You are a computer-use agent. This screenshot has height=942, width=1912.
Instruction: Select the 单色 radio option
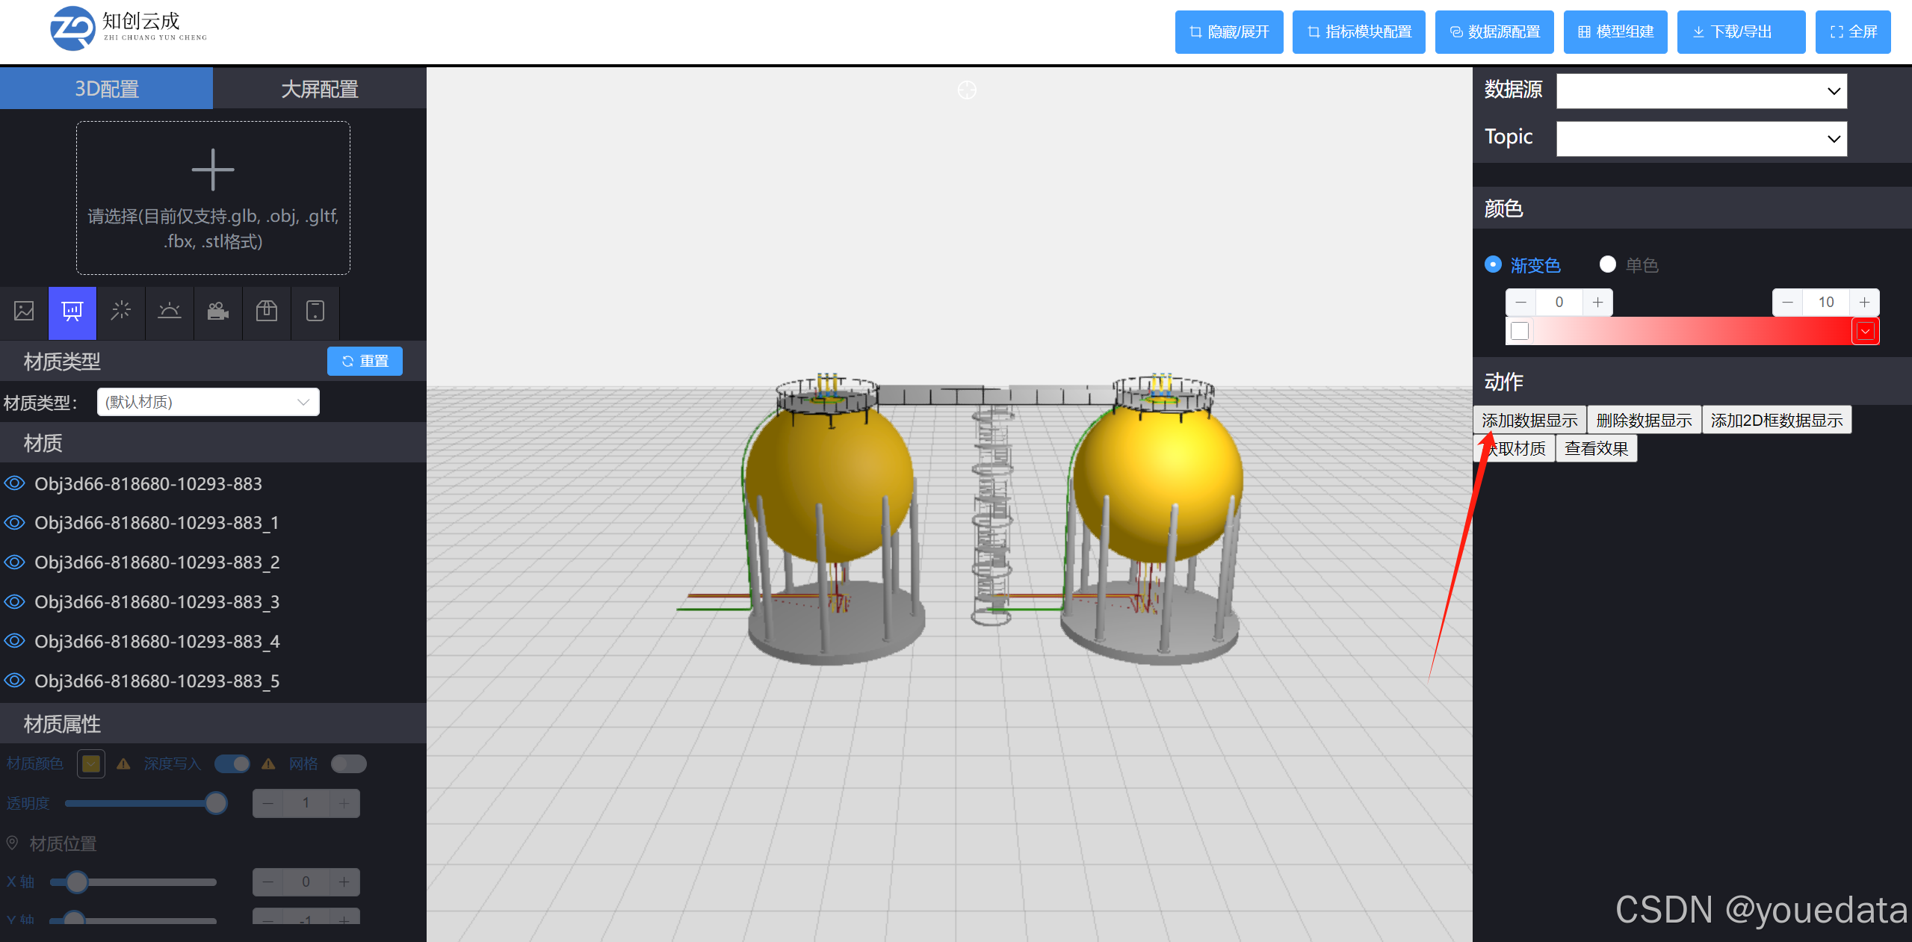click(x=1608, y=264)
